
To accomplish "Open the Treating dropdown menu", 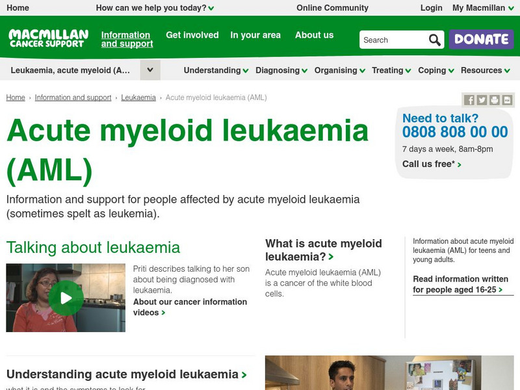I will click(x=391, y=70).
